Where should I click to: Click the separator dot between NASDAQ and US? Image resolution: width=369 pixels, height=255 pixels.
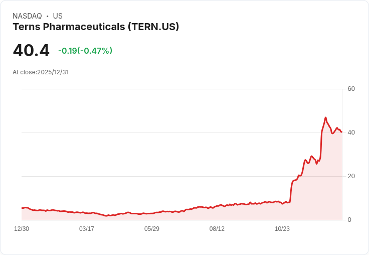47,16
